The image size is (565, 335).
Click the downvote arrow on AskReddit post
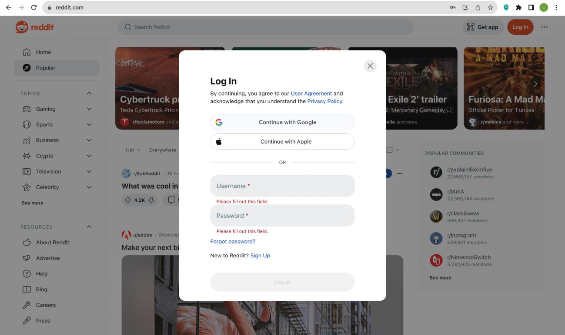tap(151, 200)
